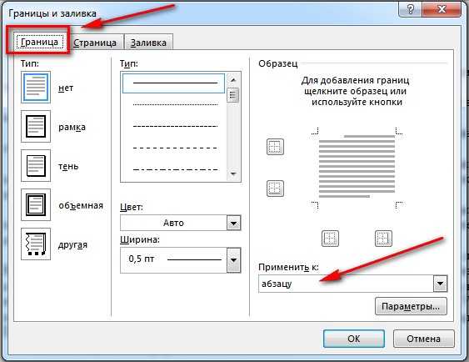469x362 pixels.
Task: Pick the 'тень' shadow border icon
Action: tap(36, 166)
